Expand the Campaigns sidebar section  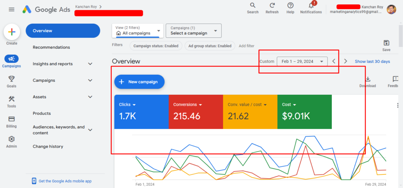click(x=90, y=80)
